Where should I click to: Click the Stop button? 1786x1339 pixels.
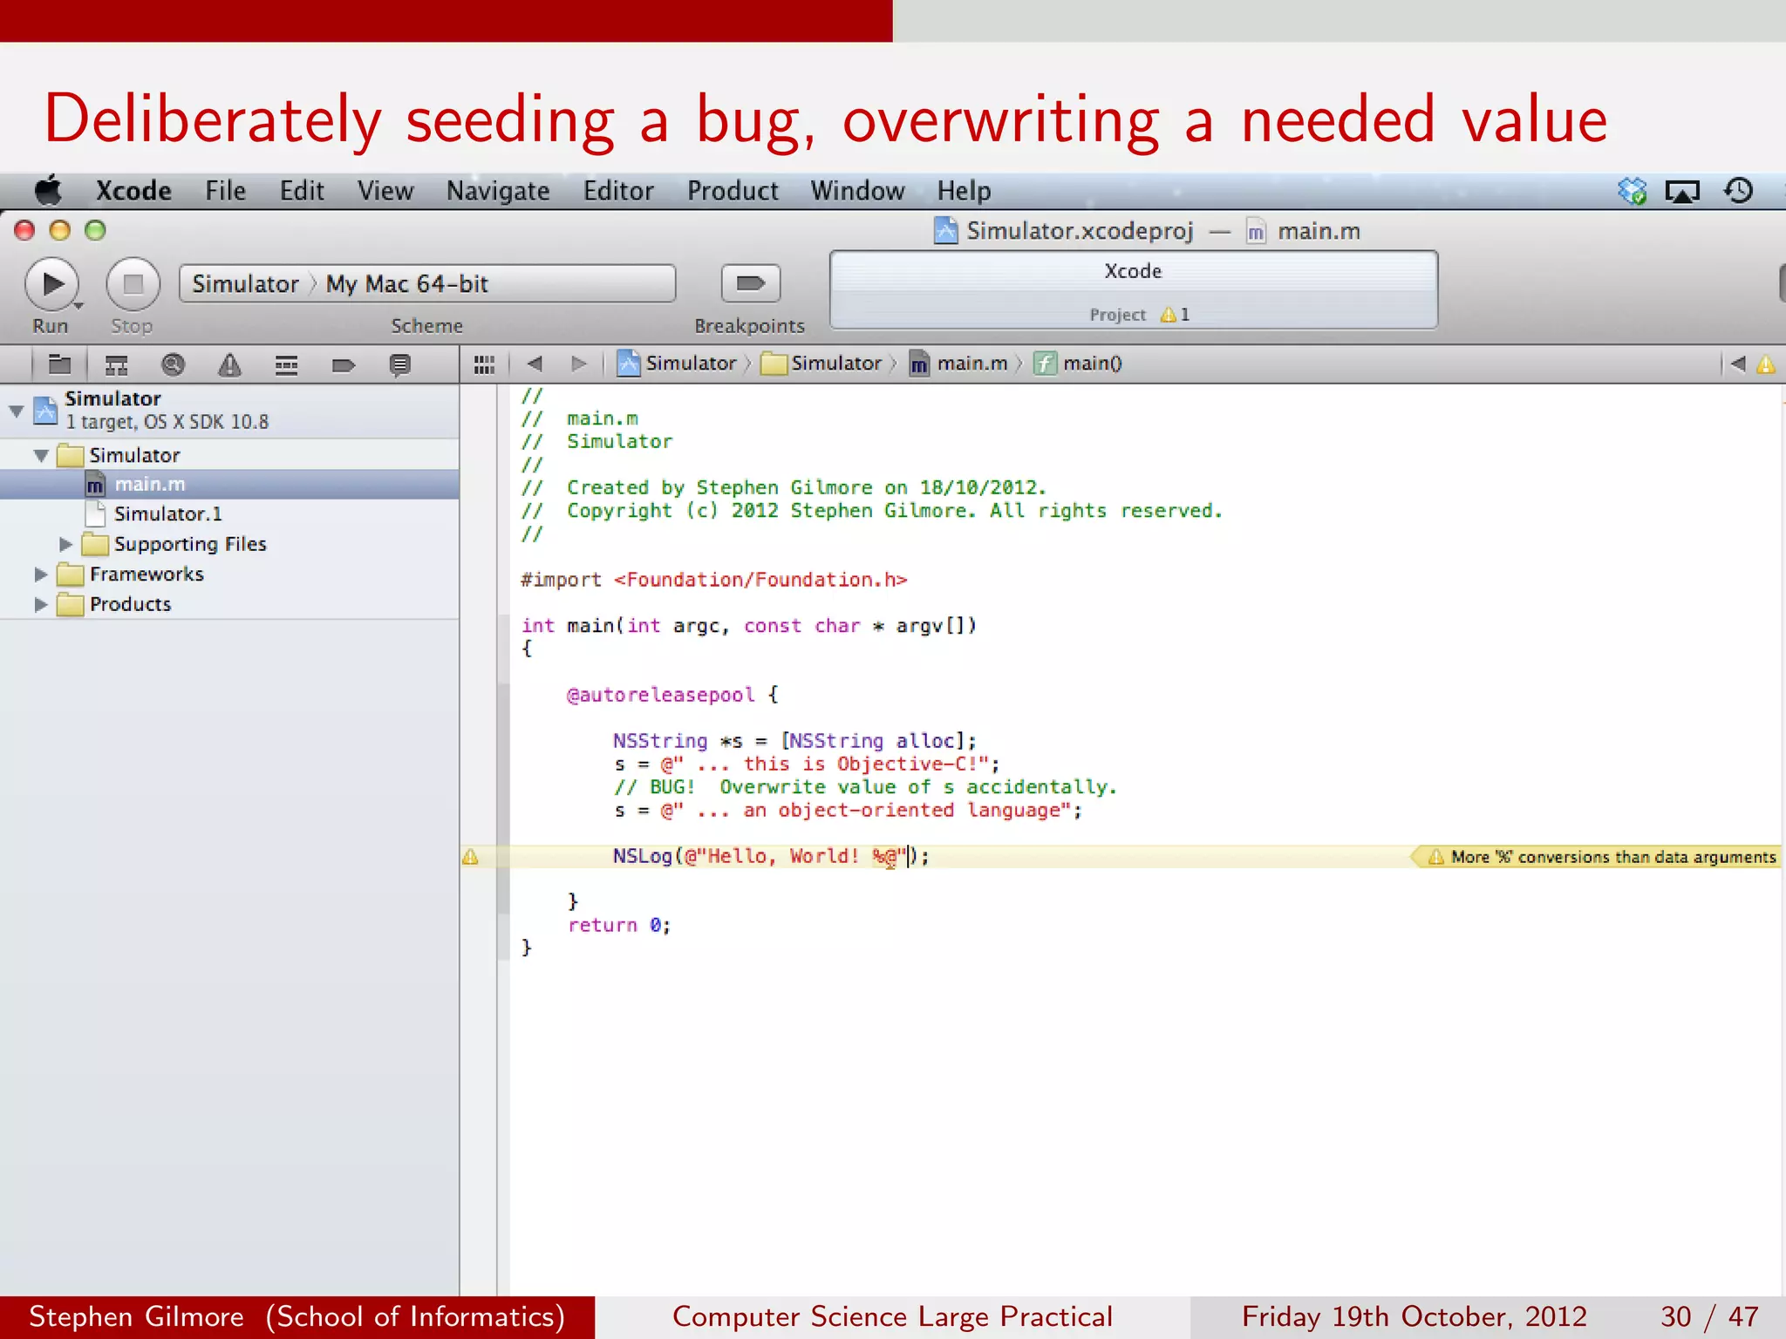[x=133, y=284]
